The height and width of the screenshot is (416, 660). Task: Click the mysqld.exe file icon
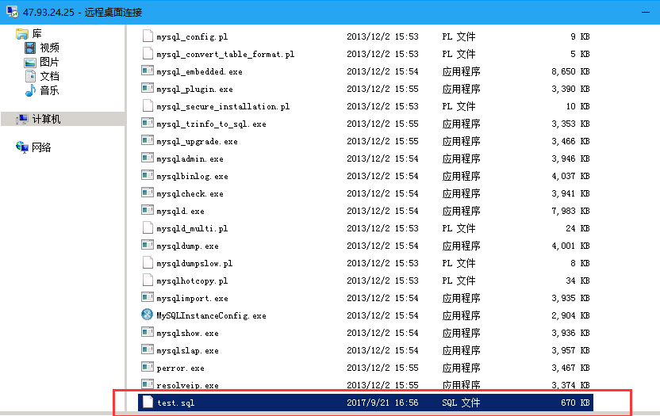[147, 211]
